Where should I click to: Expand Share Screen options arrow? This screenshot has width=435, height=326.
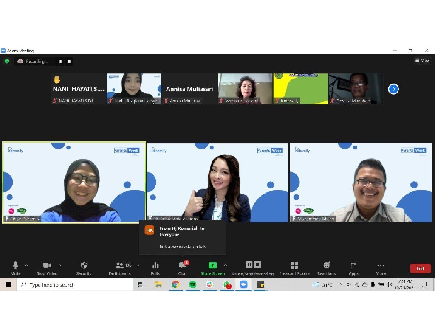pos(225,265)
